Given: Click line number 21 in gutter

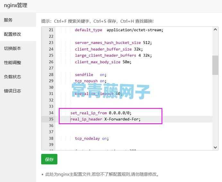Looking at the screenshot, I should [51, 30].
